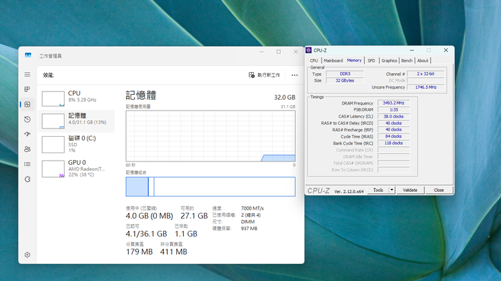
Task: Click the memory composition bar
Action: [210, 187]
